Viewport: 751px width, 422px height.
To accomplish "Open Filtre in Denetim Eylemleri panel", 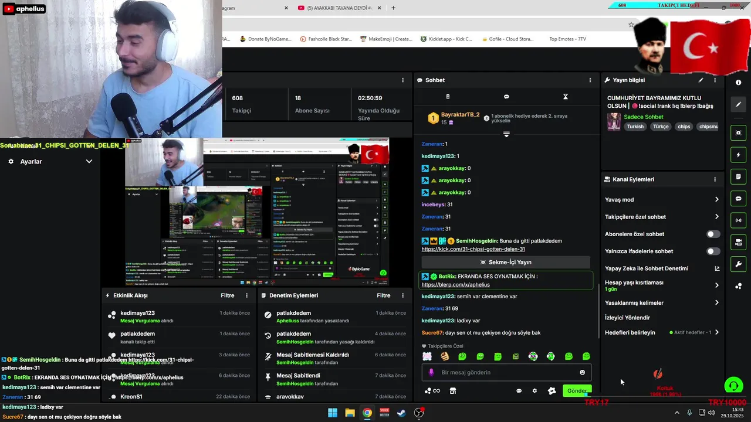I will (x=384, y=296).
